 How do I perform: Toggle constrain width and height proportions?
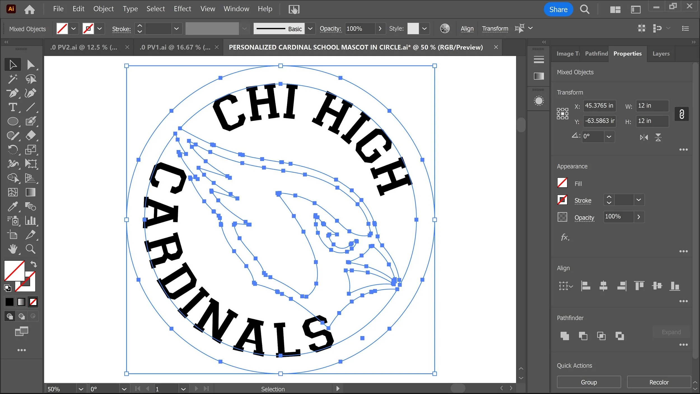click(682, 114)
